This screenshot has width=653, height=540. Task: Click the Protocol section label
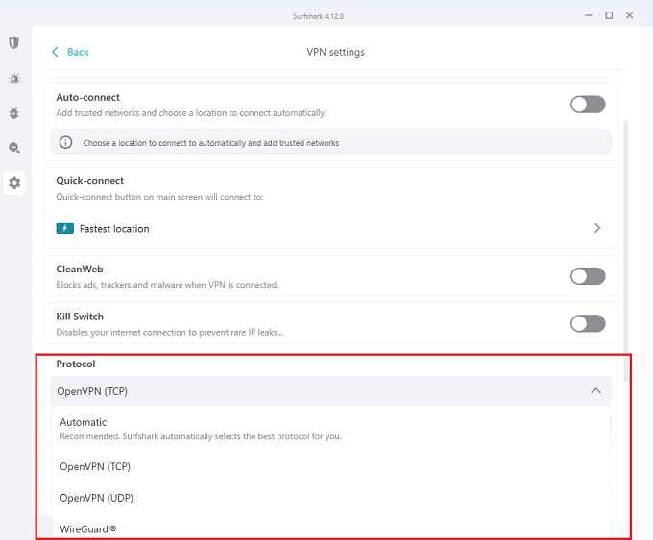(x=76, y=364)
